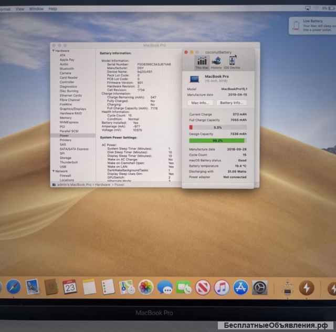Launch News app from the Dock

coord(203,287)
